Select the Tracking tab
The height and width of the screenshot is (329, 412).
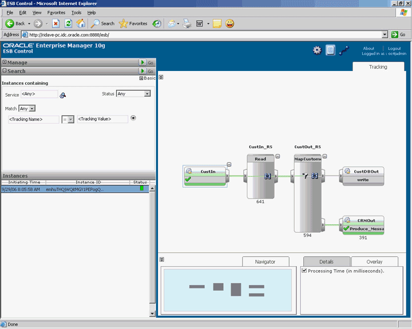[378, 67]
